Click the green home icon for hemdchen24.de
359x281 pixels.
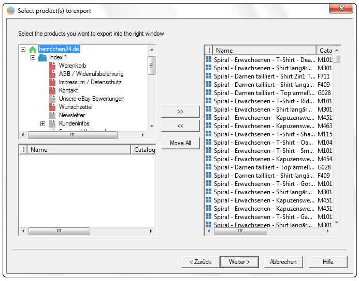click(33, 50)
